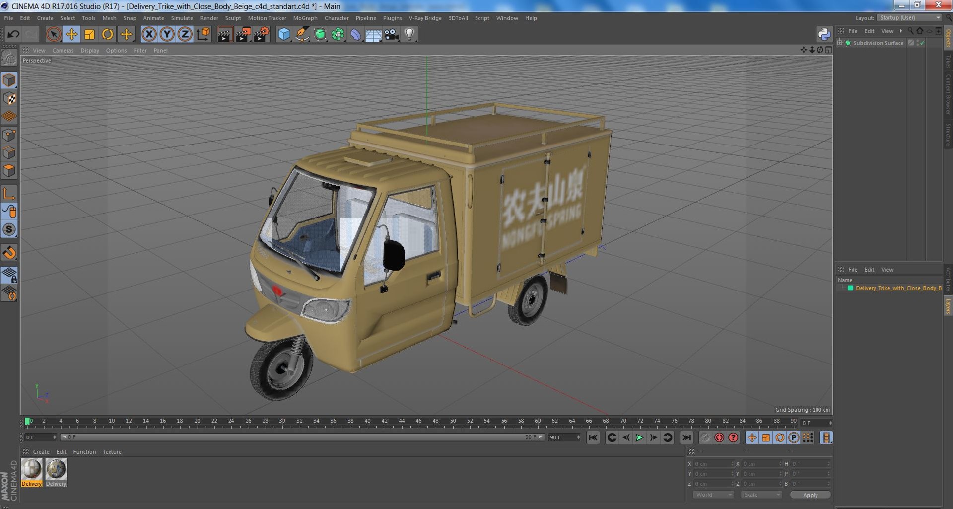Switch to Polygons mode
953x509 pixels.
(x=9, y=171)
